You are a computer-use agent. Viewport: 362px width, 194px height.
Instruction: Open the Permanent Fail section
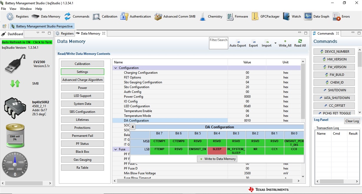pyautogui.click(x=82, y=136)
